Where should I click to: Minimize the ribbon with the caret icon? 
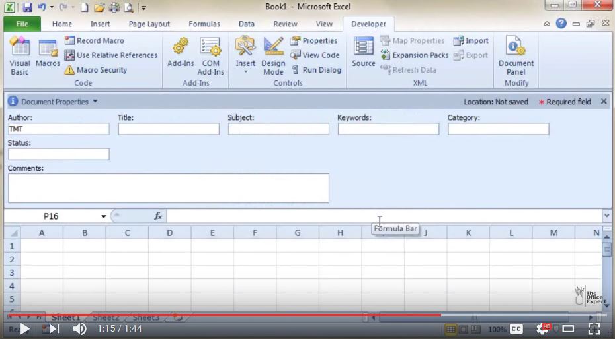click(x=547, y=24)
